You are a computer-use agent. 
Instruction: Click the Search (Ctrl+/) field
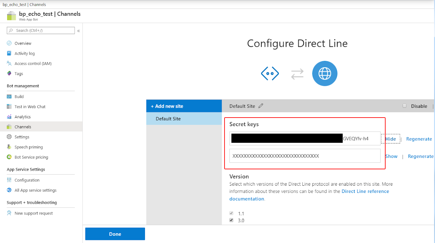point(41,30)
